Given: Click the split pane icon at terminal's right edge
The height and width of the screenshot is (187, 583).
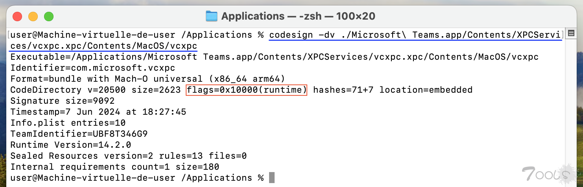Looking at the screenshot, I should coord(572,34).
